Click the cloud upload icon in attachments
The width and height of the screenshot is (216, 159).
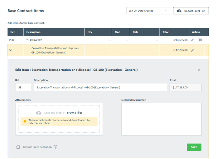tap(39, 113)
